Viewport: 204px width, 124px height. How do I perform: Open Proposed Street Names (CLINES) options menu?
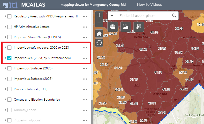(85, 37)
